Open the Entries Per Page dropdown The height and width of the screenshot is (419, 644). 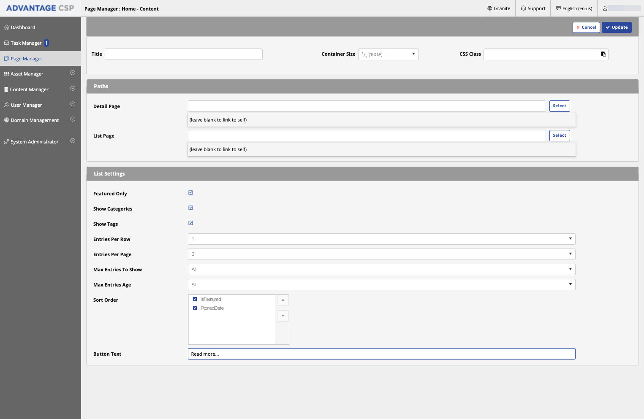pyautogui.click(x=382, y=254)
